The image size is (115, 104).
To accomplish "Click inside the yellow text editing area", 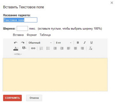I will [55, 75].
